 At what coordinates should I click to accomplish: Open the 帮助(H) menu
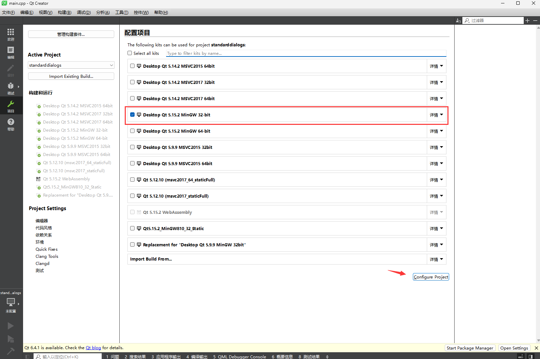pyautogui.click(x=161, y=13)
